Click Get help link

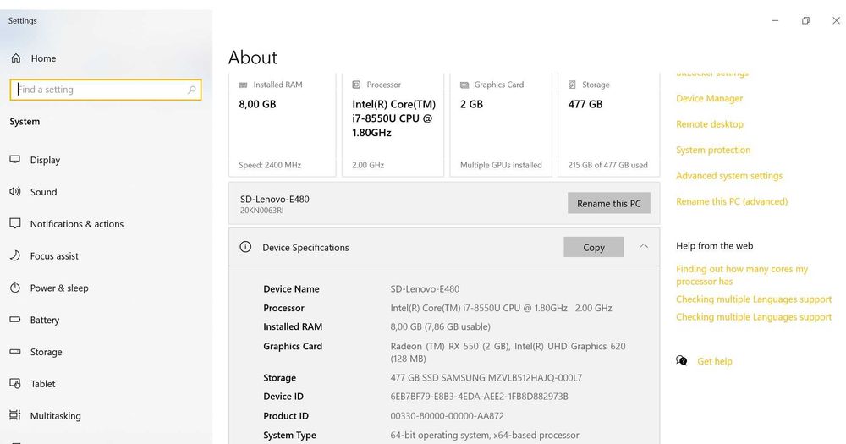(714, 361)
